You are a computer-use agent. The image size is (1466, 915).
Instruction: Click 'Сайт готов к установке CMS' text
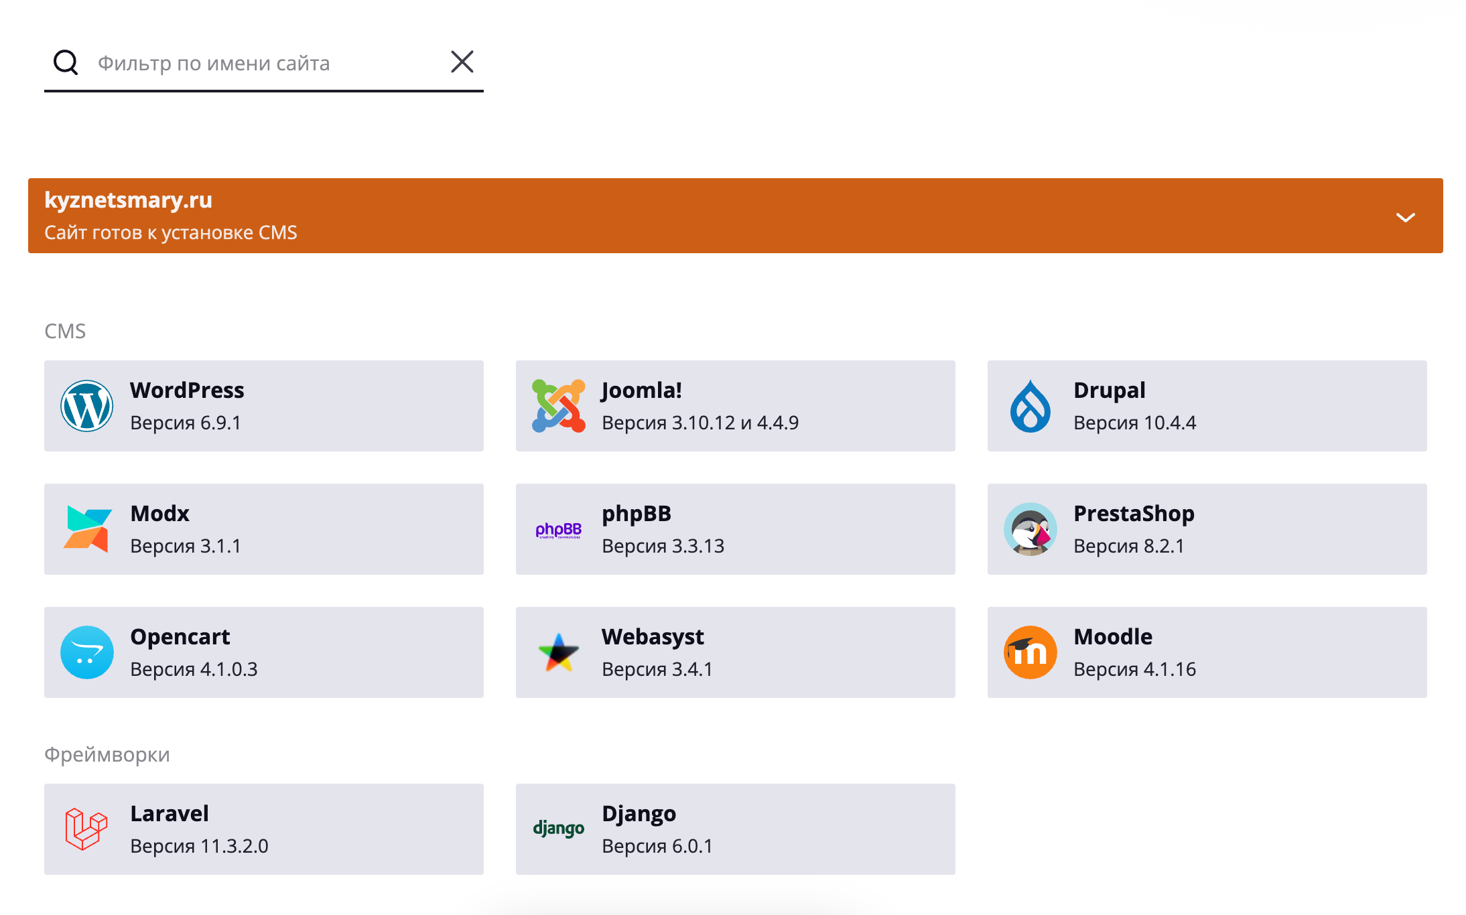tap(171, 232)
